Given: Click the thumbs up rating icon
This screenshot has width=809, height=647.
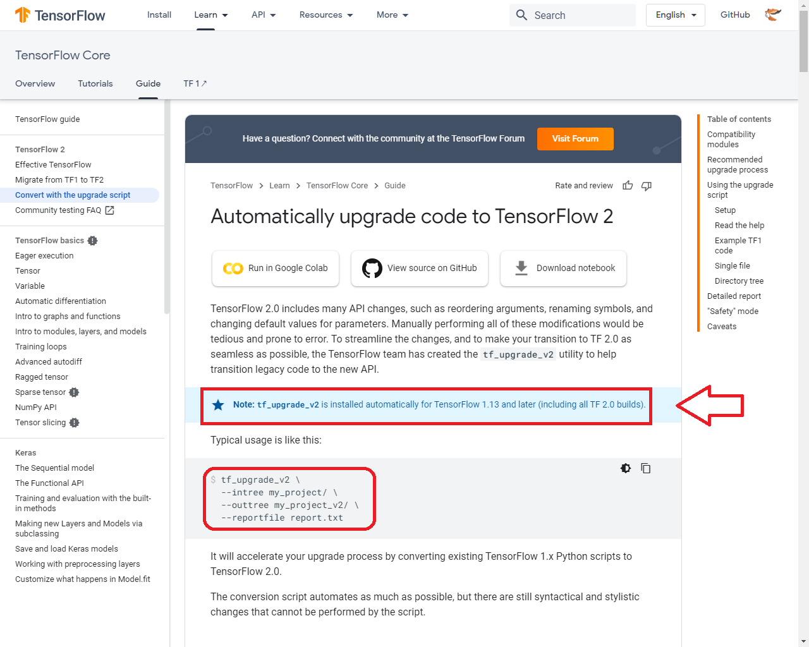Looking at the screenshot, I should [x=628, y=185].
